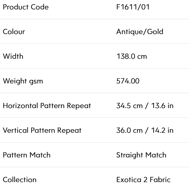The width and height of the screenshot is (189, 186).
Task: Select the Weight gsm label
Action: click(x=23, y=81)
